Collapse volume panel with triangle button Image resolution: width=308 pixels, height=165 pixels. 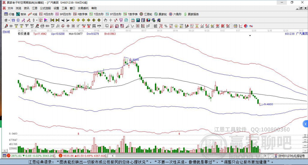click(5, 151)
